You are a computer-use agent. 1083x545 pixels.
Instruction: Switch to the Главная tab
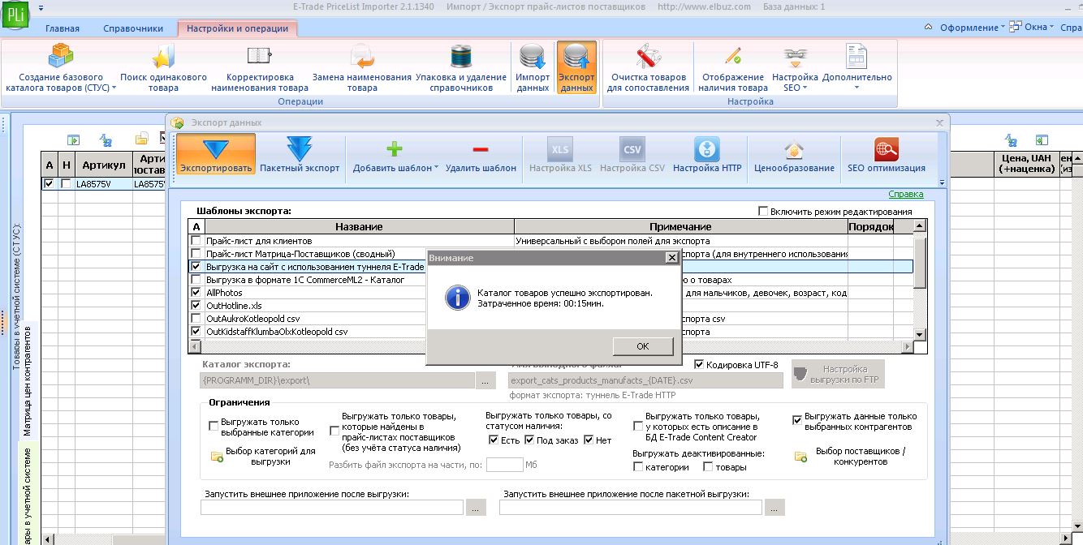(x=63, y=28)
